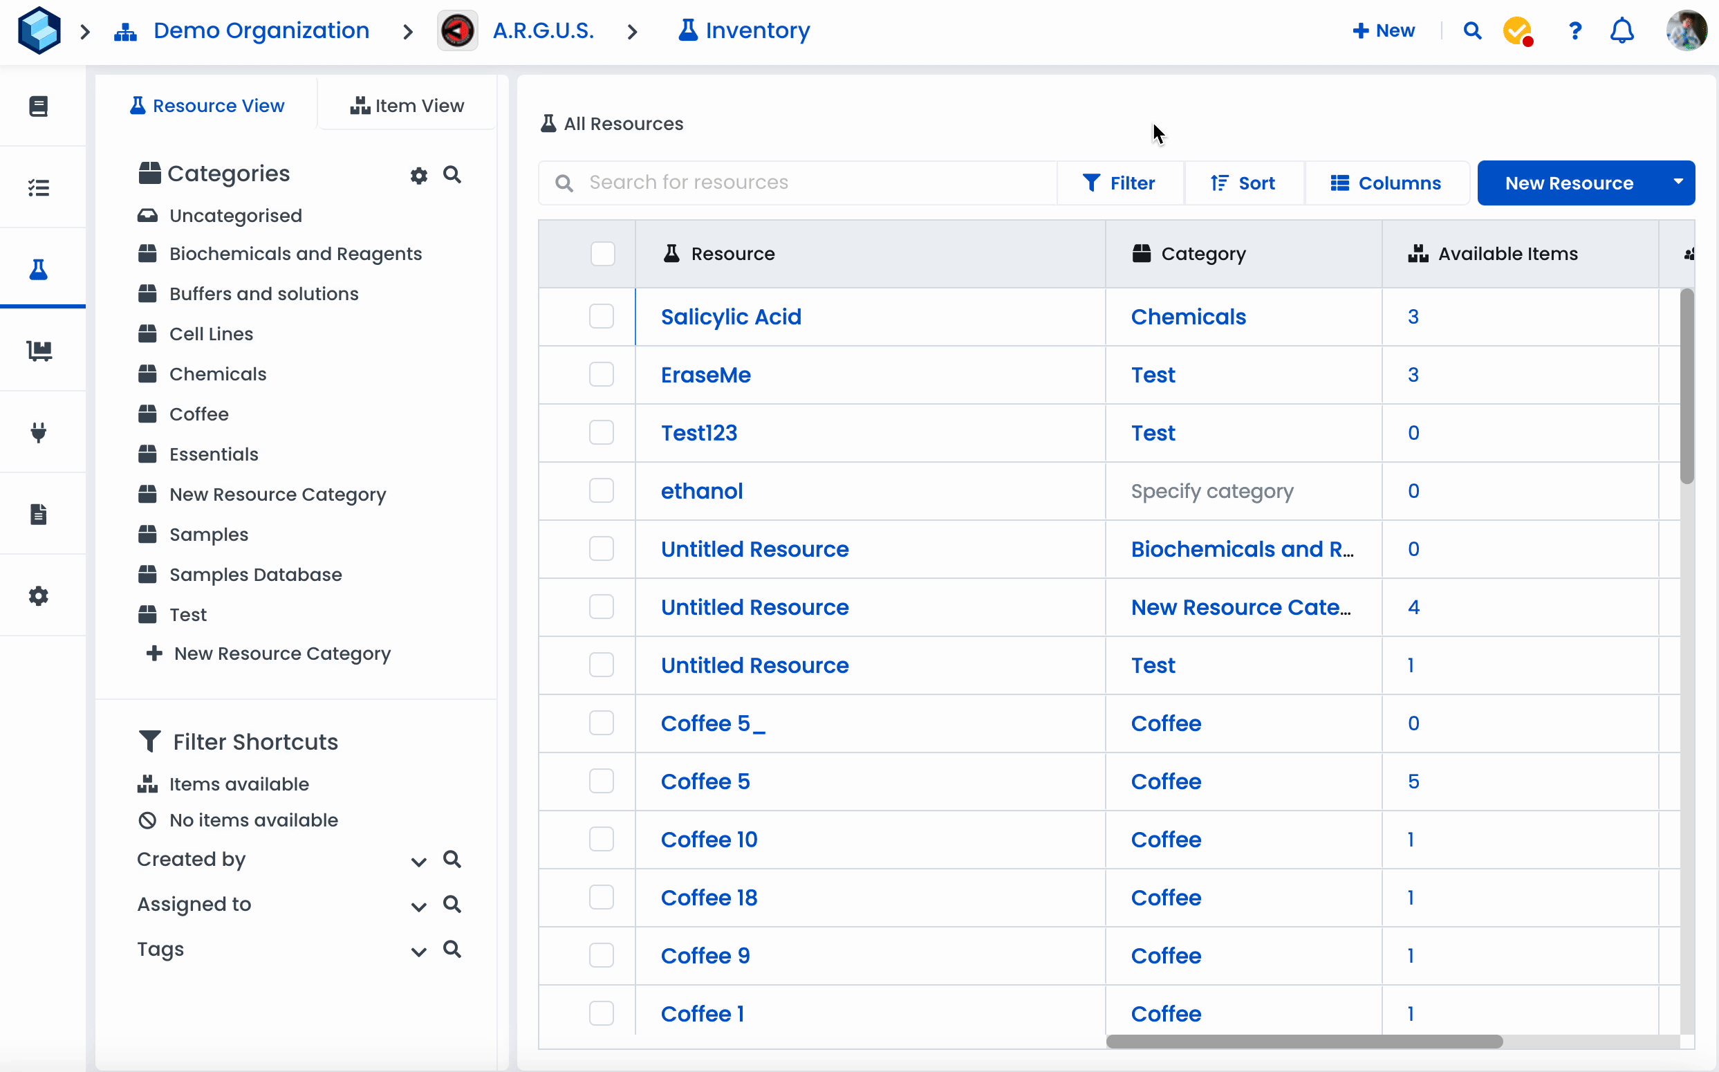Click the help question mark icon
This screenshot has width=1719, height=1072.
coord(1574,31)
